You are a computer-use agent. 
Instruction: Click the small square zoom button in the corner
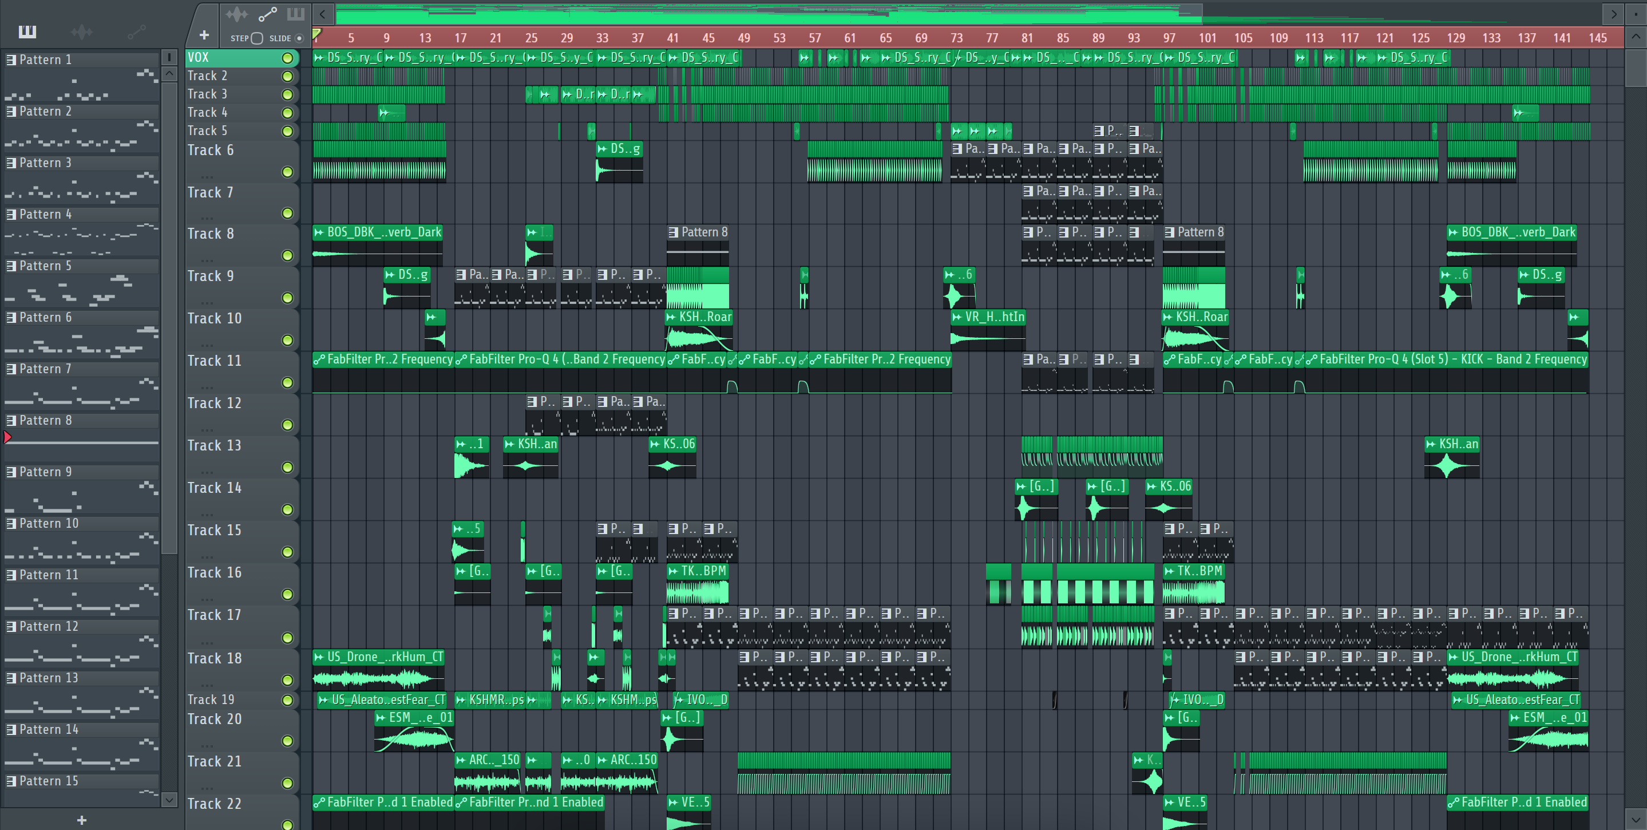point(1636,13)
